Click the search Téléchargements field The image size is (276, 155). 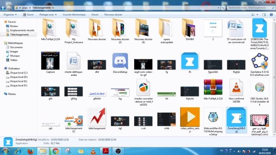tap(251, 8)
